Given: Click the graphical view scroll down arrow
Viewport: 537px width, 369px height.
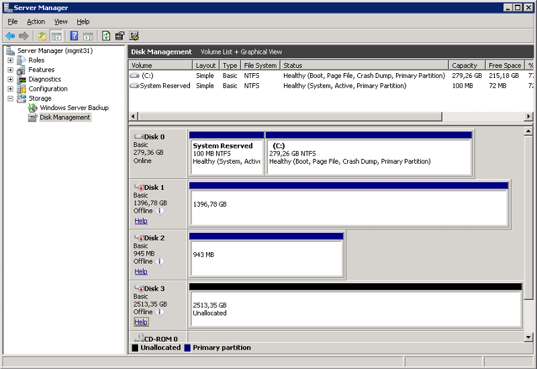Looking at the screenshot, I should 528,337.
